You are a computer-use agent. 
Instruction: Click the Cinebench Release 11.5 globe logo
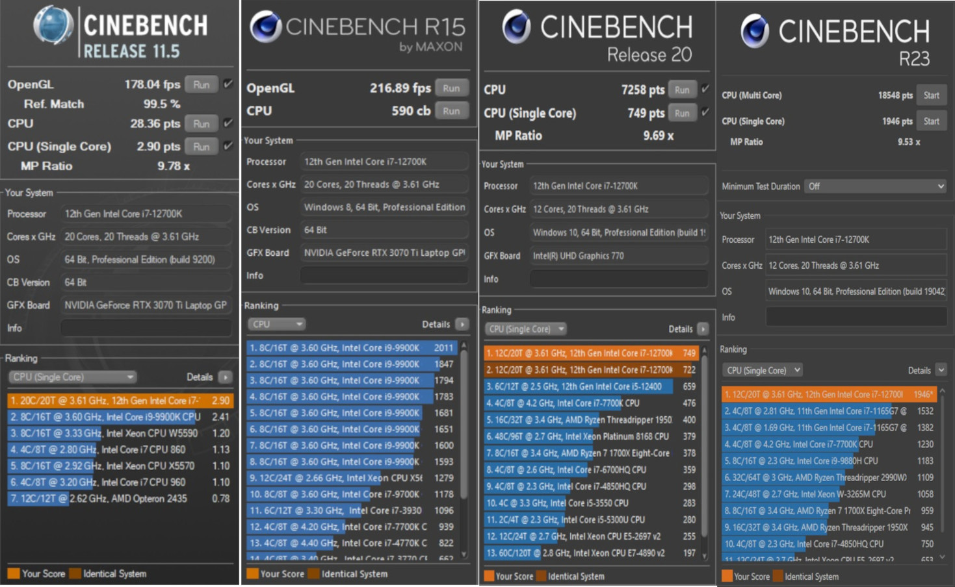click(53, 25)
